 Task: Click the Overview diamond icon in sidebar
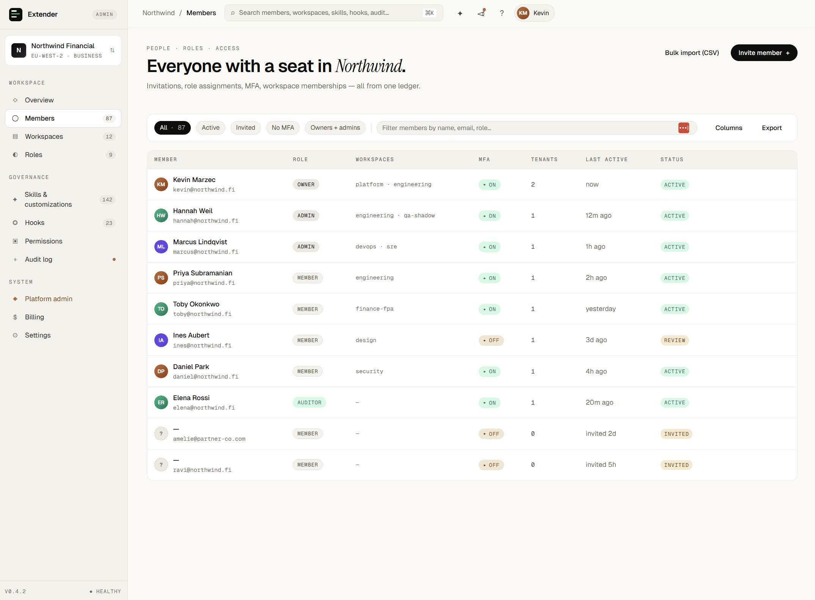pyautogui.click(x=15, y=100)
